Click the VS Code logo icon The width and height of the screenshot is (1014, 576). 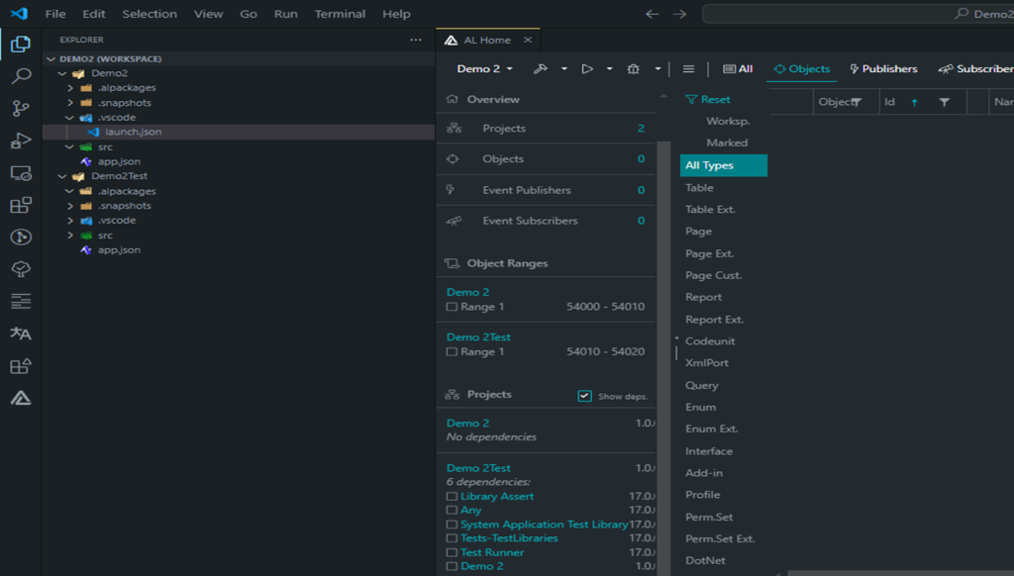pos(20,13)
